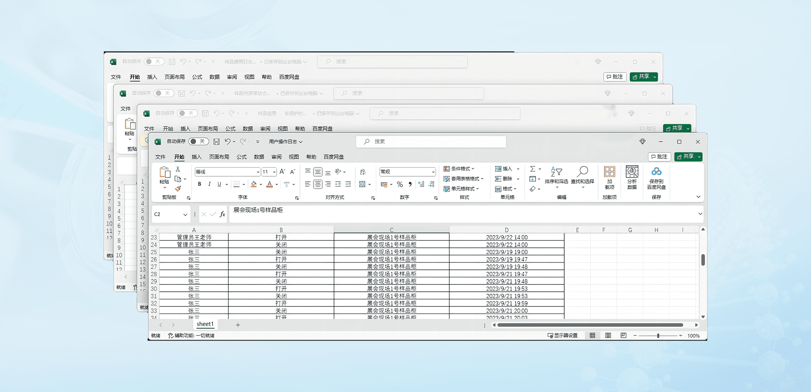Open the 页面布局 tab in front window
The width and height of the screenshot is (811, 392).
[x=219, y=157]
